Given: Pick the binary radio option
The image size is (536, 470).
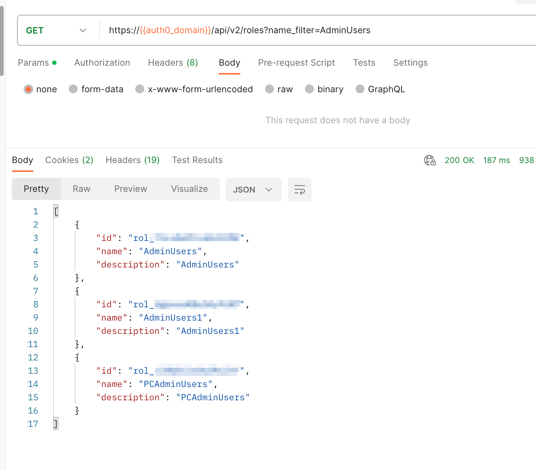Looking at the screenshot, I should (x=309, y=89).
